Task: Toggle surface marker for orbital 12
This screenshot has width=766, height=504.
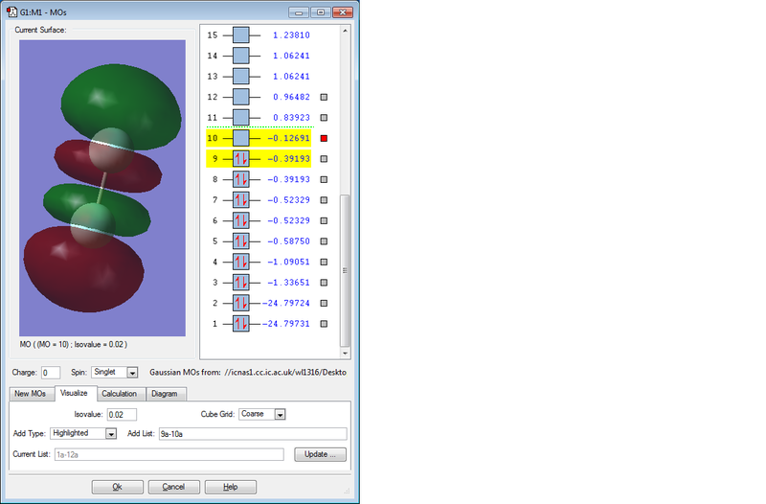Action: [324, 97]
